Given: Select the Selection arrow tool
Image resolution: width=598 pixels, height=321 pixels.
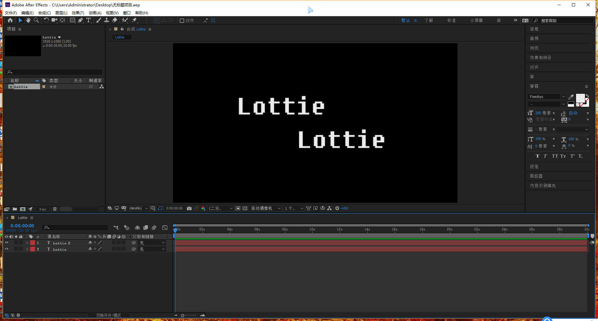Looking at the screenshot, I should pyautogui.click(x=20, y=20).
